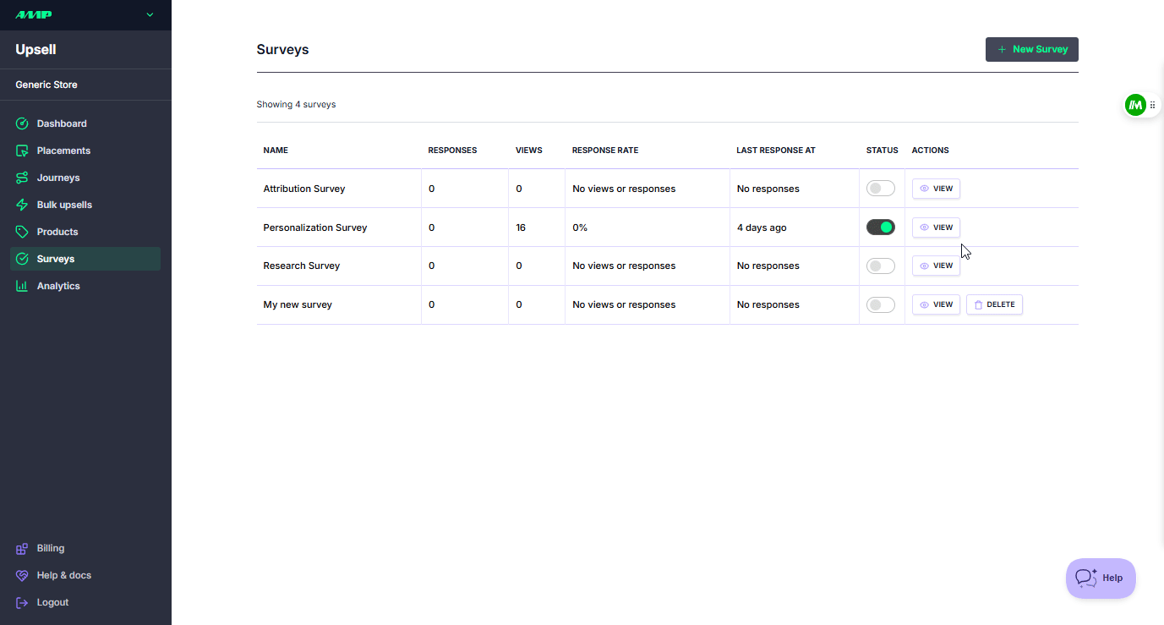View the Personalization Survey
This screenshot has height=625, width=1164.
936,227
